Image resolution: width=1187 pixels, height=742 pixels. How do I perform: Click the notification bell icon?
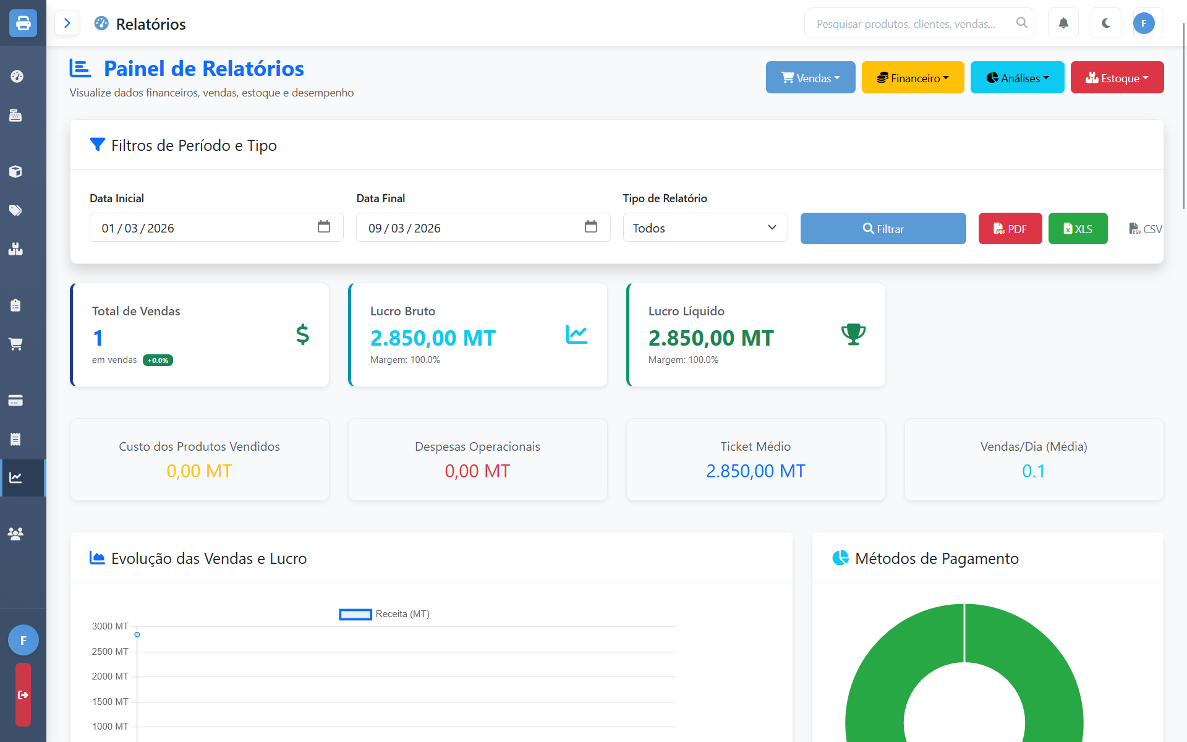point(1063,23)
